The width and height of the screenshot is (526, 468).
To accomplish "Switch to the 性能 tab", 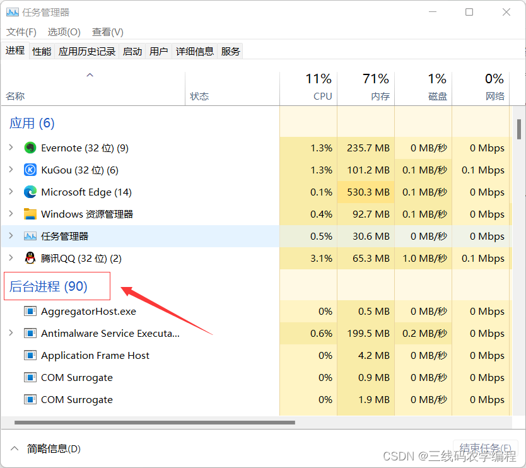I will point(42,51).
